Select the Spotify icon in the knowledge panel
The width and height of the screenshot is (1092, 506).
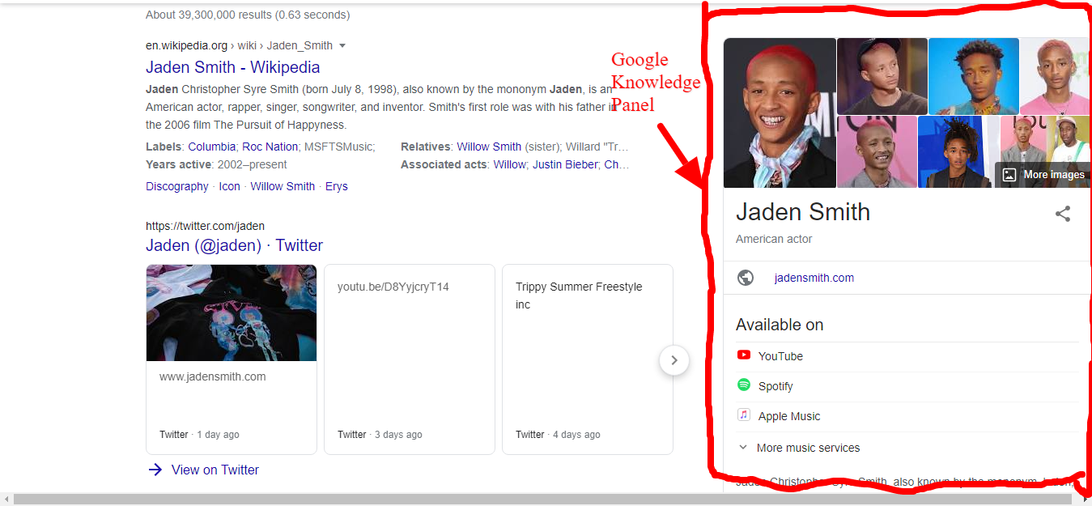(x=743, y=385)
